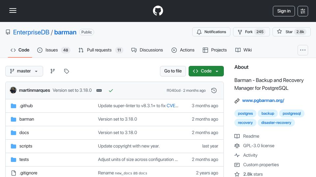Open the scripts folder
Screen dimensions: 316x177
26,146
